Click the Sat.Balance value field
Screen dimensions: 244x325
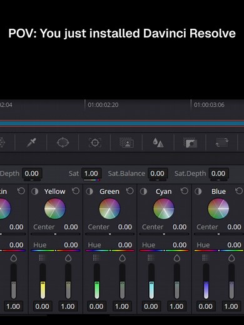click(158, 173)
